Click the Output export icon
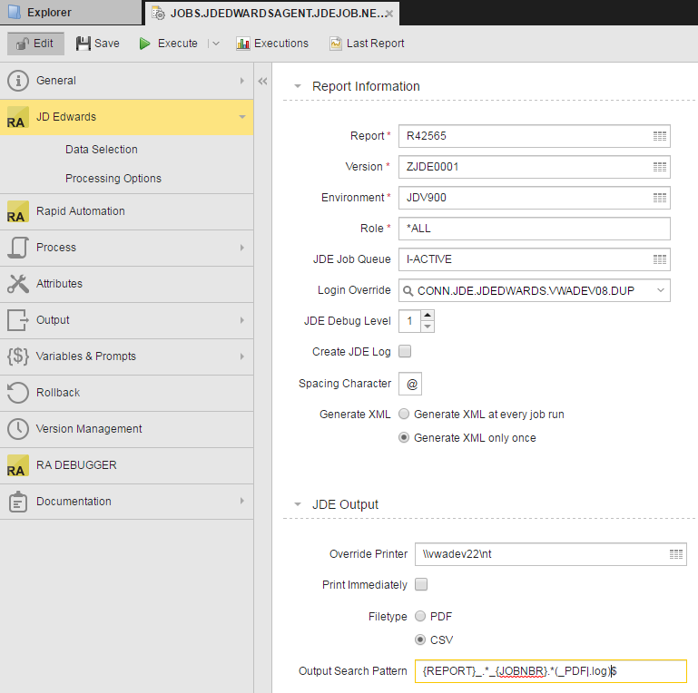698x693 pixels. [18, 320]
